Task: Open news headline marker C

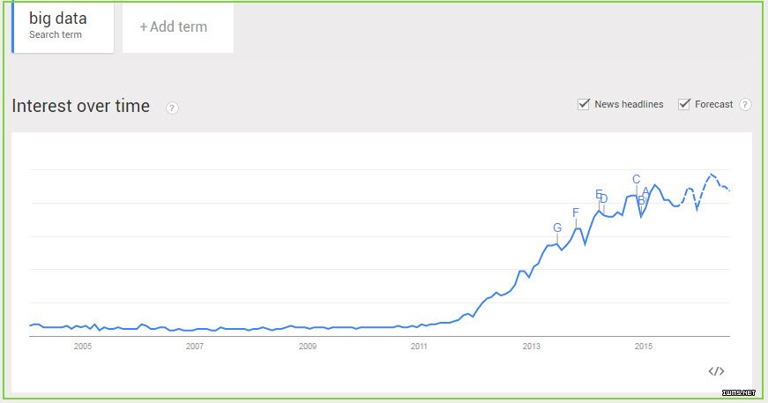Action: (637, 179)
